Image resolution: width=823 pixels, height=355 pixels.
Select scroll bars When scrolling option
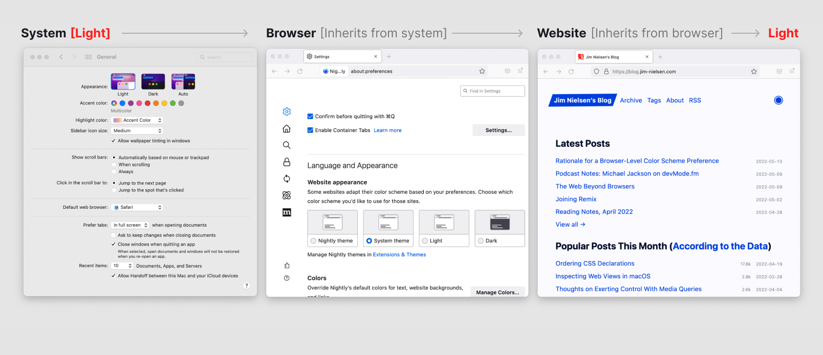click(114, 165)
